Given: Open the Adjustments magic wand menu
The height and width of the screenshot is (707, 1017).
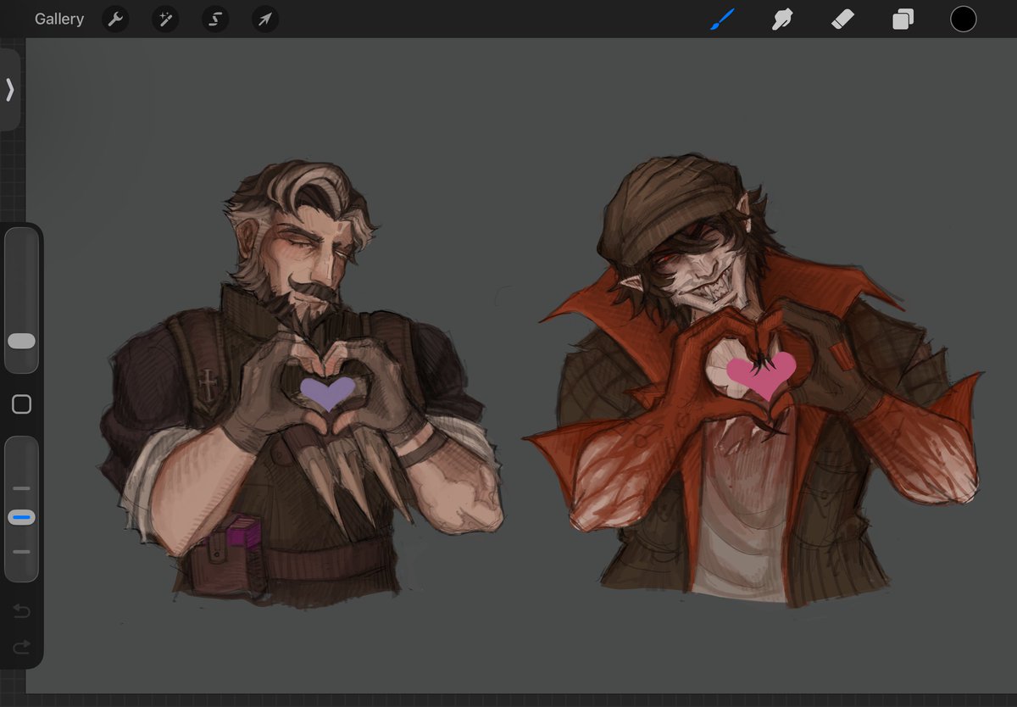Looking at the screenshot, I should point(165,19).
